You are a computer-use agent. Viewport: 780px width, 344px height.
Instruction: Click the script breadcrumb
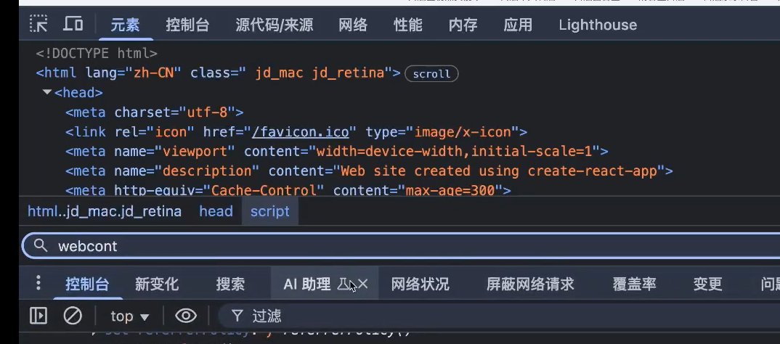point(270,212)
